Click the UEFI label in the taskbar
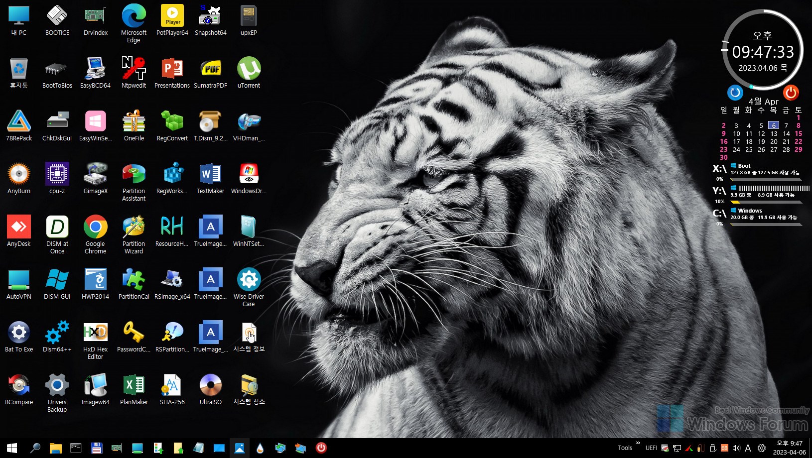Image resolution: width=812 pixels, height=458 pixels. pos(651,448)
